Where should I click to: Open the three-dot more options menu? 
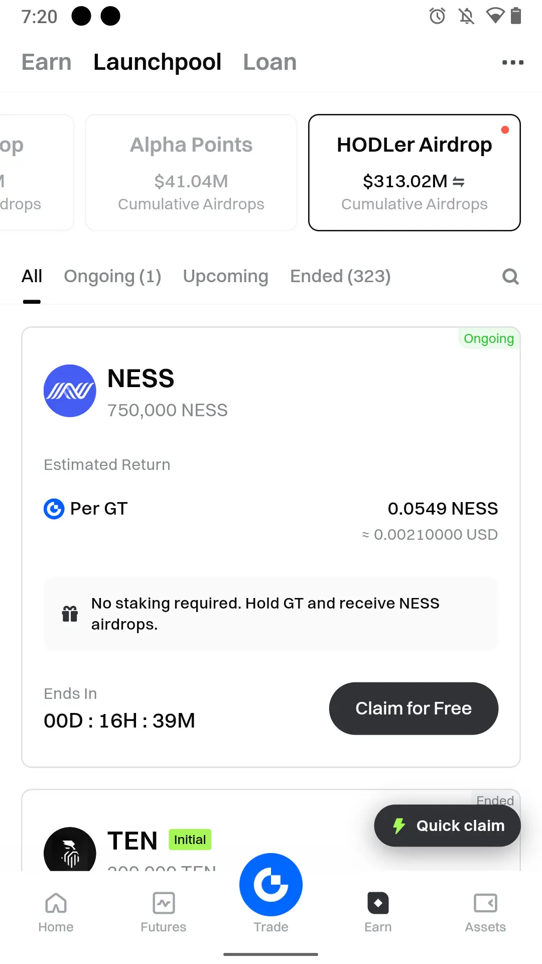pyautogui.click(x=512, y=63)
